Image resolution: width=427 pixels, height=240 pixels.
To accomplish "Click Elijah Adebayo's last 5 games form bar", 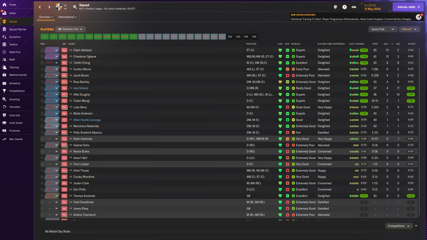I will point(354,50).
